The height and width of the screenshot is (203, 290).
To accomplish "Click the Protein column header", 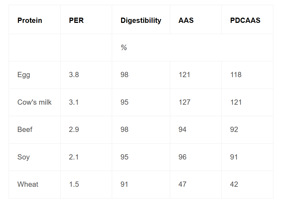I will coord(30,20).
